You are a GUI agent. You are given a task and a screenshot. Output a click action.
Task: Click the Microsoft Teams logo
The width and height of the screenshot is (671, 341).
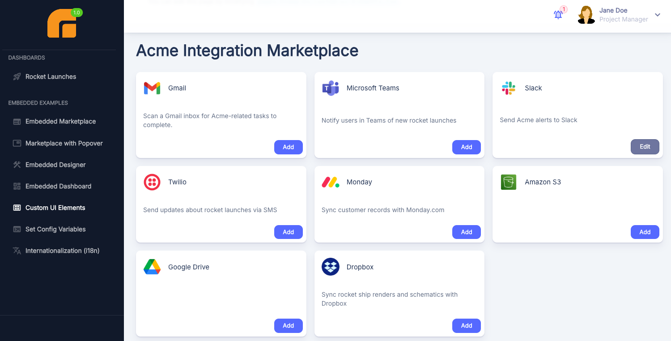330,88
